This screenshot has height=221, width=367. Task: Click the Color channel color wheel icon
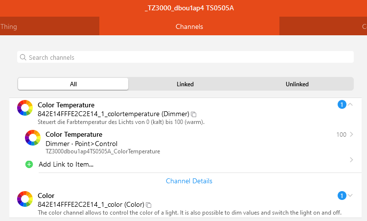[25, 199]
